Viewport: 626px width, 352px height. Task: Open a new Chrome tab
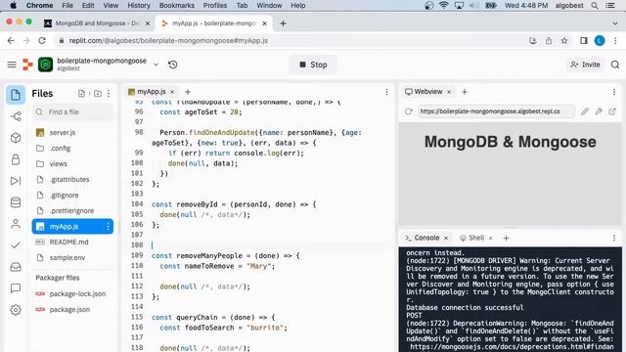pyautogui.click(x=283, y=23)
